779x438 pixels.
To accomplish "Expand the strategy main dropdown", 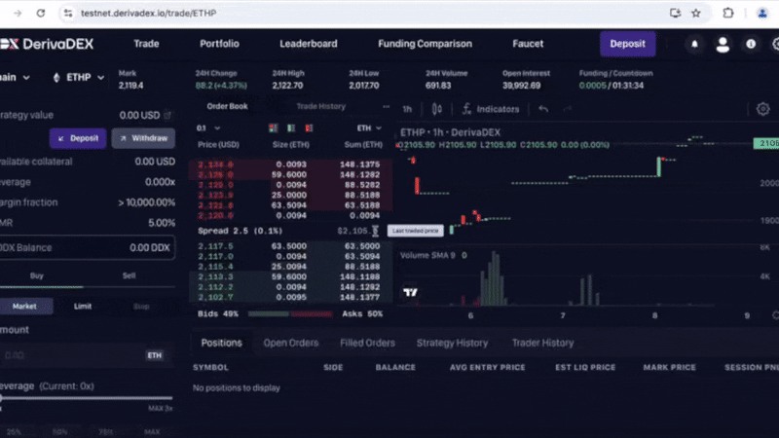I will (15, 78).
